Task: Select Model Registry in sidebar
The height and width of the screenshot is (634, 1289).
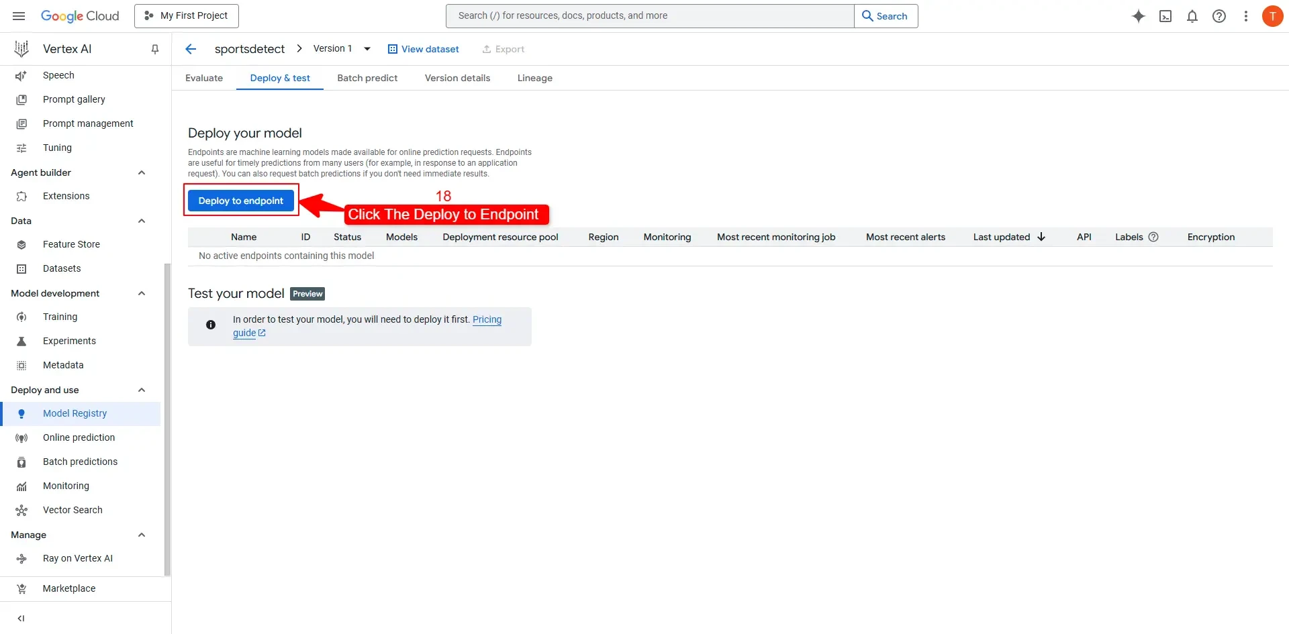Action: 81,413
